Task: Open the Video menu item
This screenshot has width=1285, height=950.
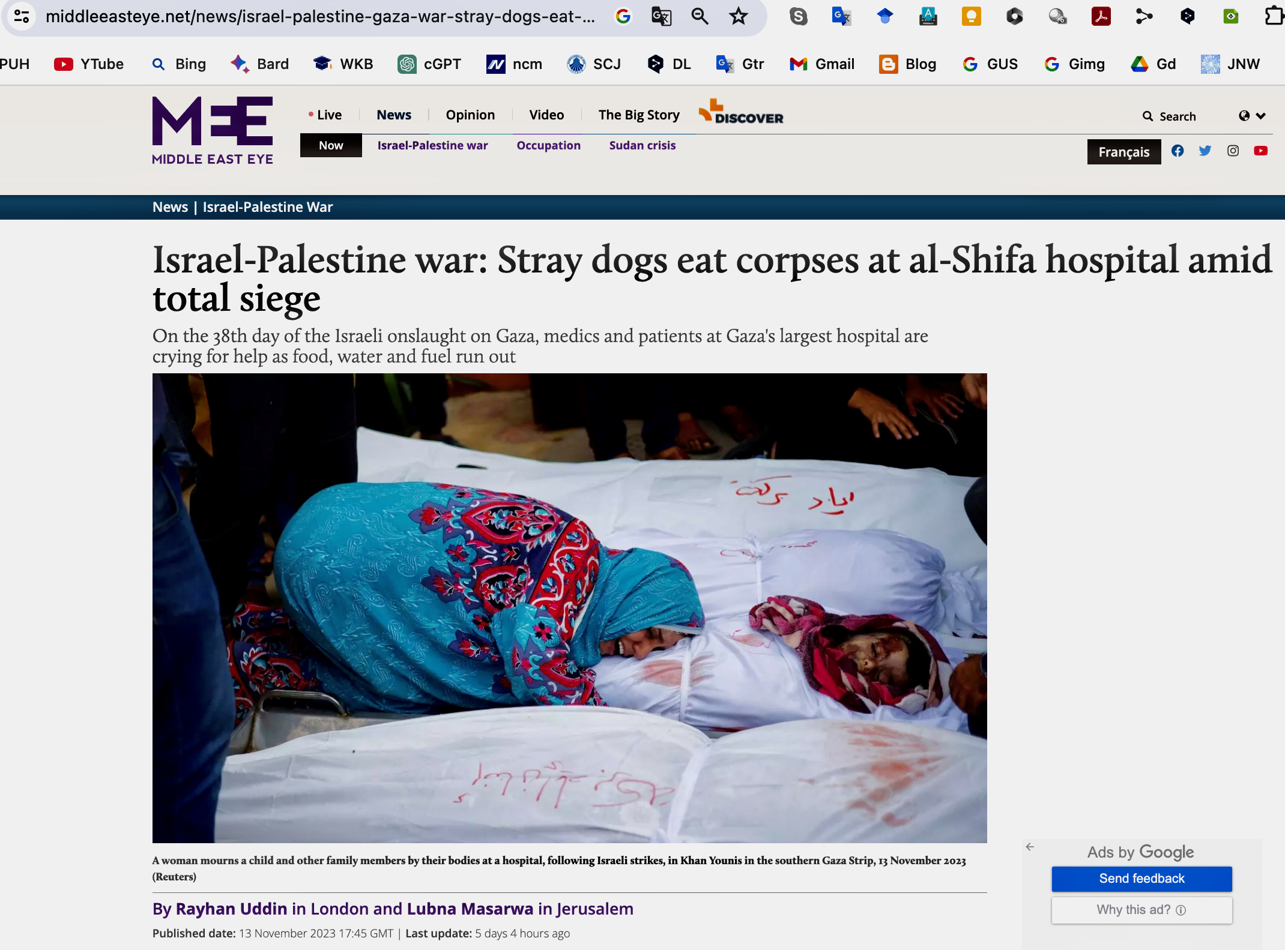Action: (546, 115)
